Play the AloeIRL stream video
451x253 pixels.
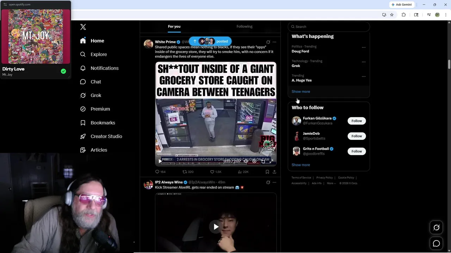click(x=216, y=227)
